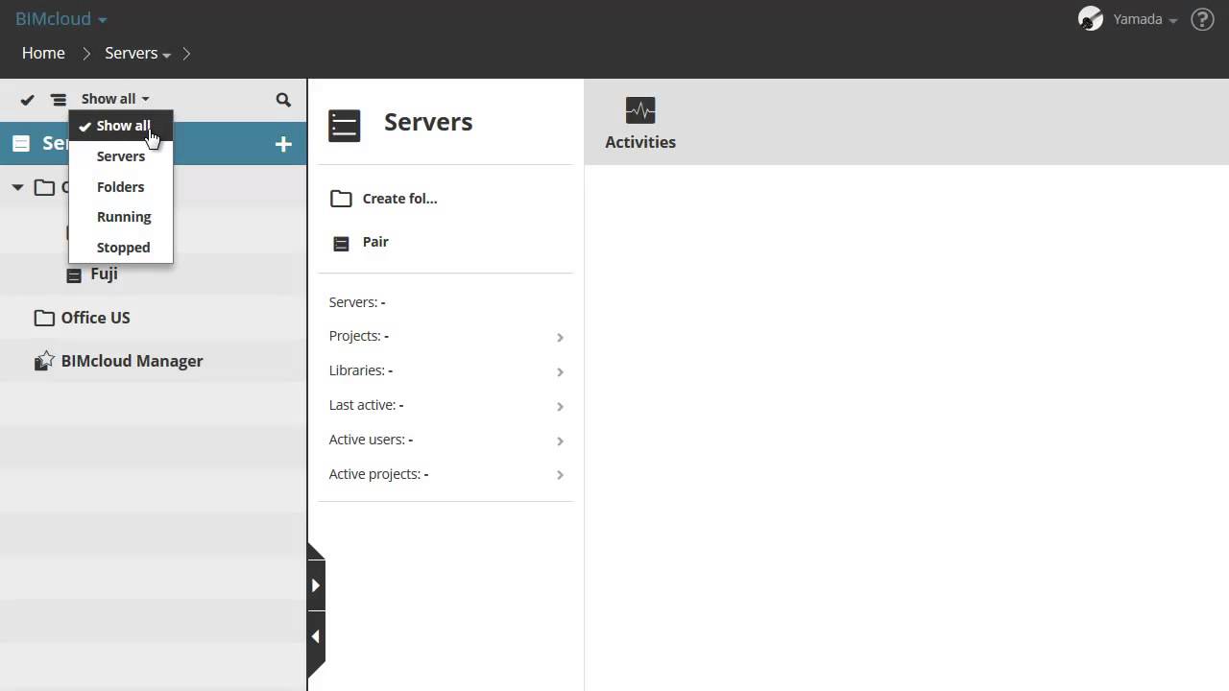Open the Yamada user menu arrow
The width and height of the screenshot is (1229, 691).
[1173, 20]
